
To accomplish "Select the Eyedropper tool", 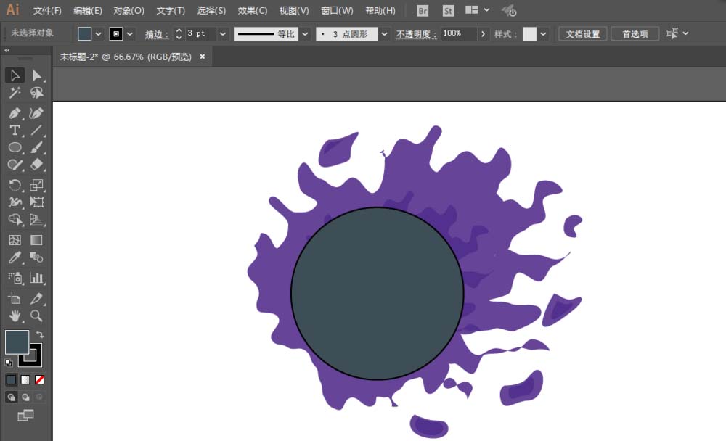I will pos(15,257).
